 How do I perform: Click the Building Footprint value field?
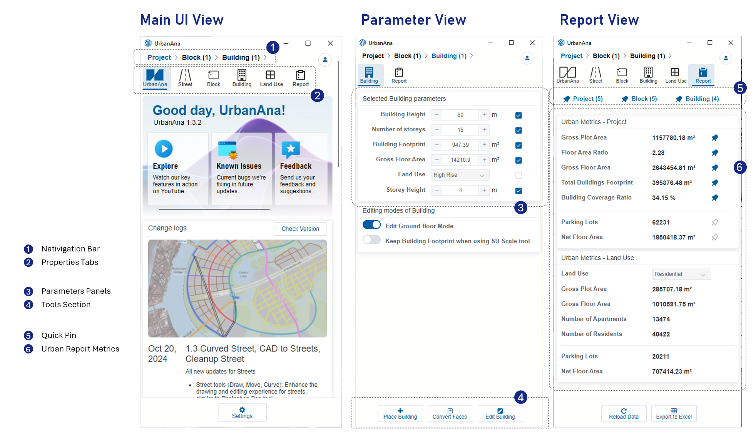coord(460,145)
